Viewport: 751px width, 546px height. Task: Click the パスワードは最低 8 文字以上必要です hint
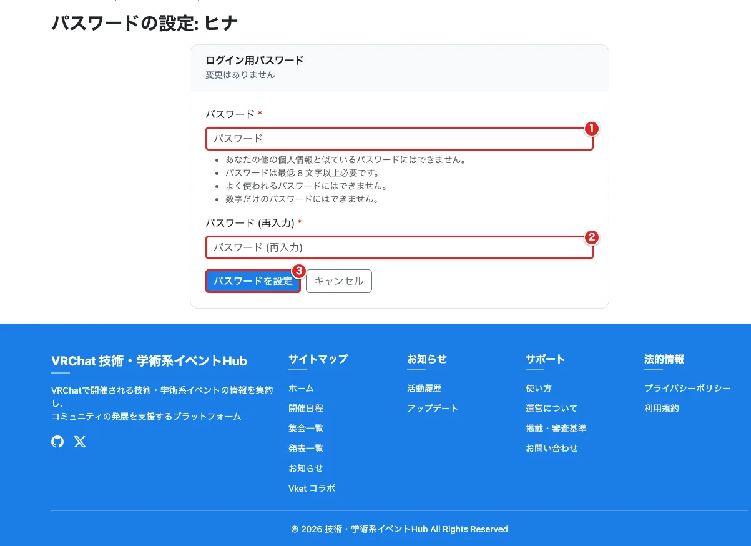[x=302, y=173]
